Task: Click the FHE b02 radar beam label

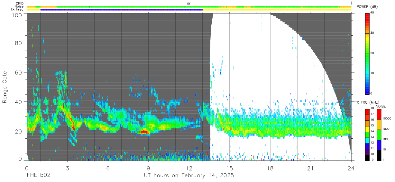Action: pos(38,176)
